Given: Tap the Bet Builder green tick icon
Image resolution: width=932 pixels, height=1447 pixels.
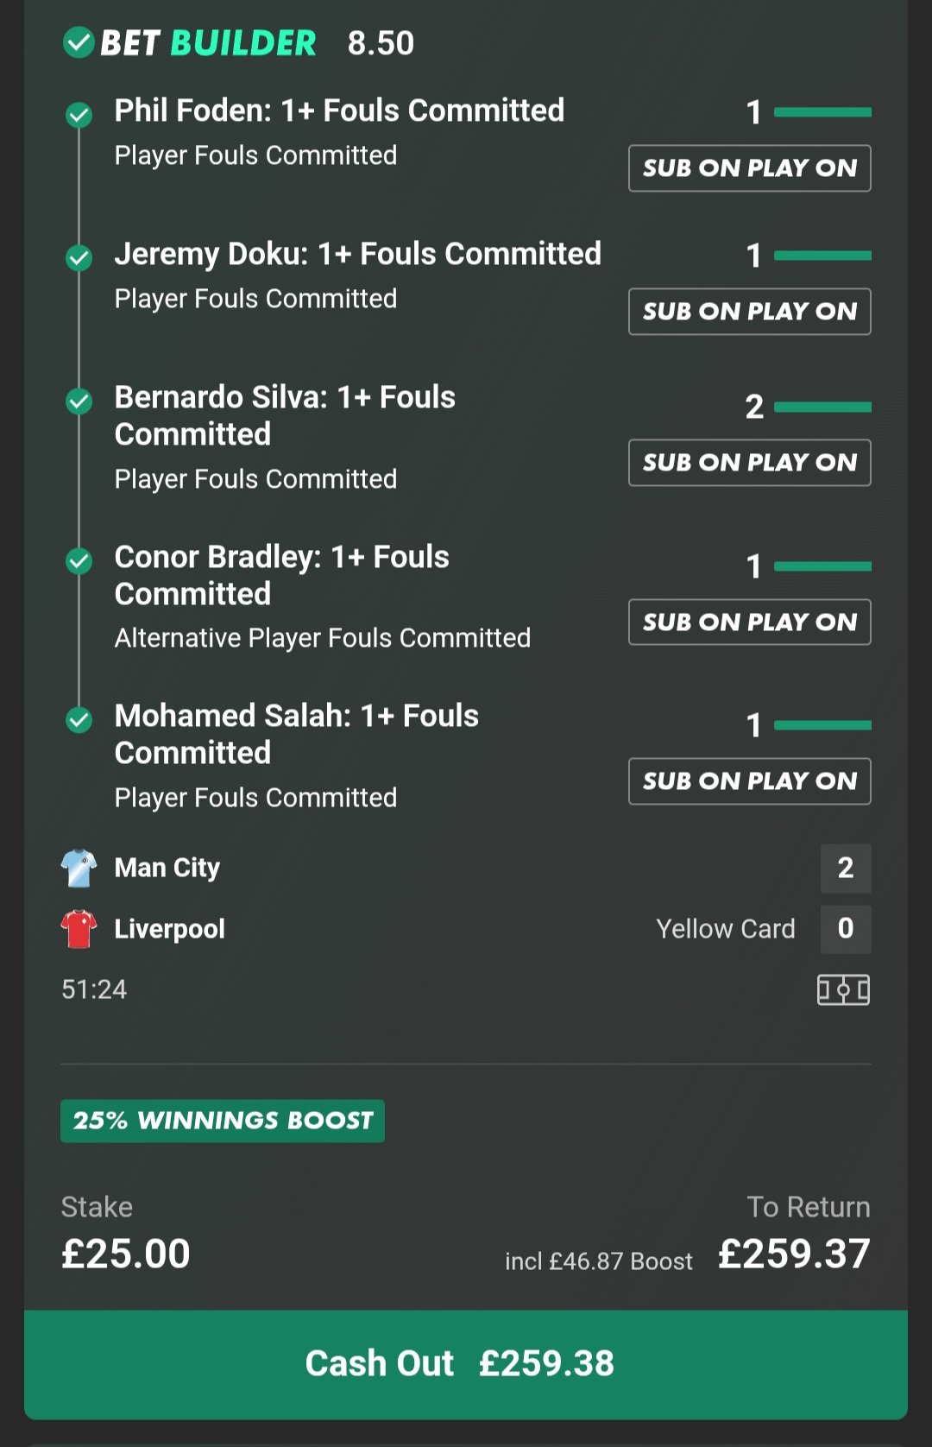Looking at the screenshot, I should pyautogui.click(x=79, y=41).
